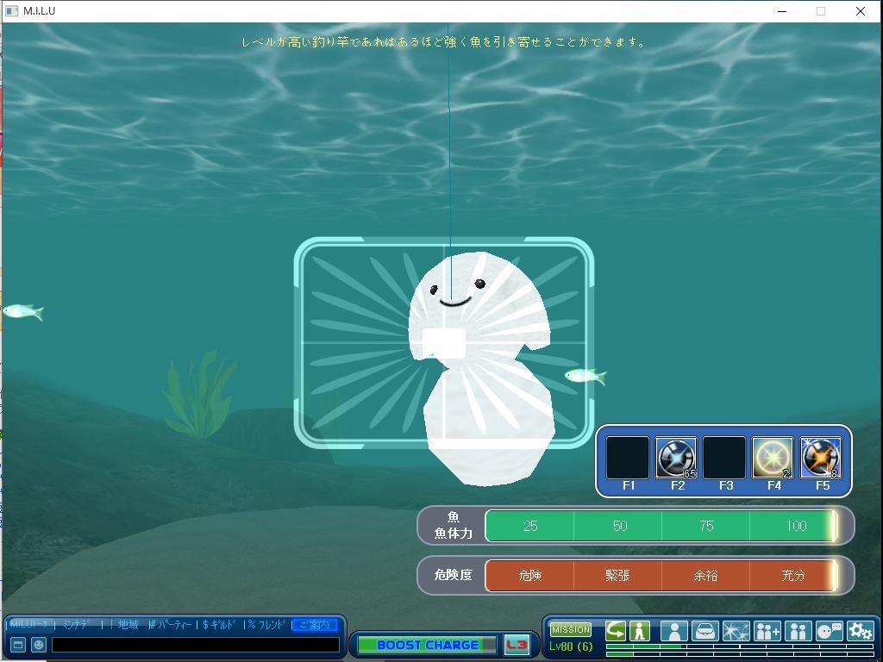Use the F4 sparkle skill
Screen dimensions: 883x662
773,458
